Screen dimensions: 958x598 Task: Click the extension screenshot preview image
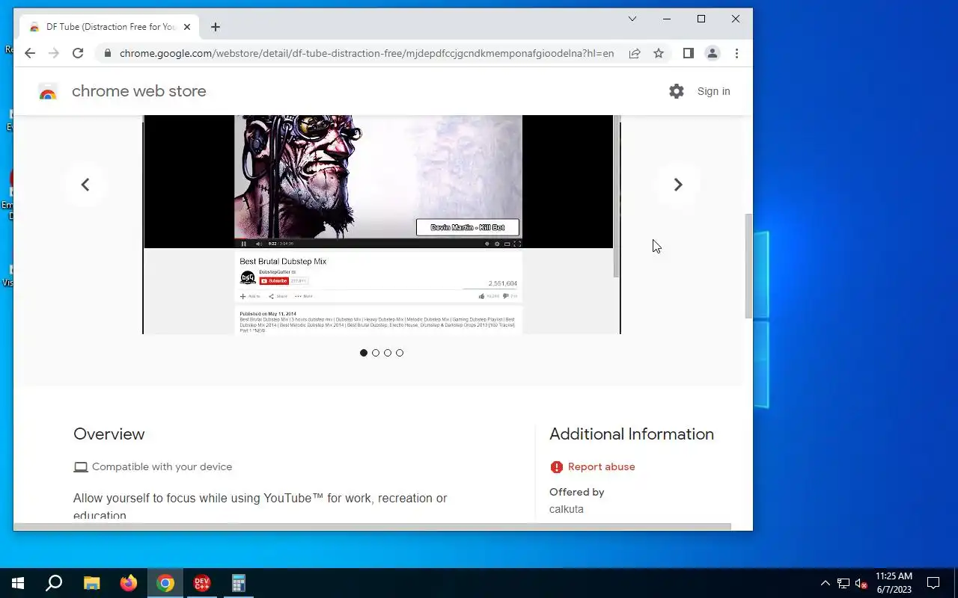[382, 224]
